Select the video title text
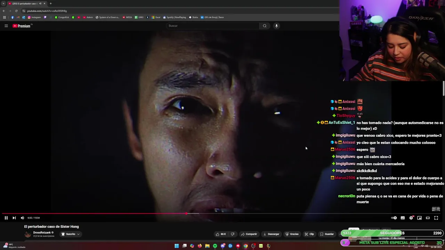445x250 pixels. coord(51,227)
